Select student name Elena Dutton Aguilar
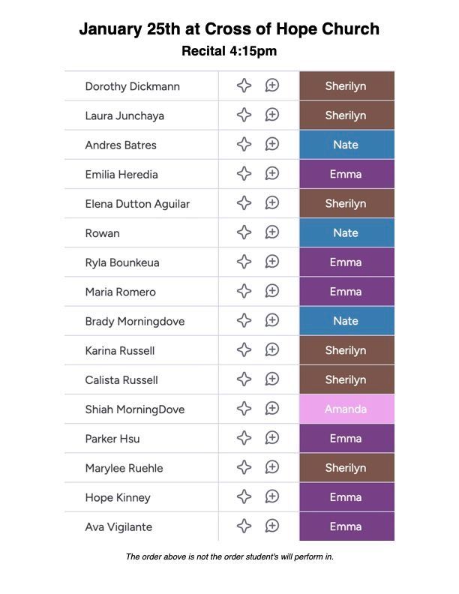The image size is (459, 594). tap(137, 203)
